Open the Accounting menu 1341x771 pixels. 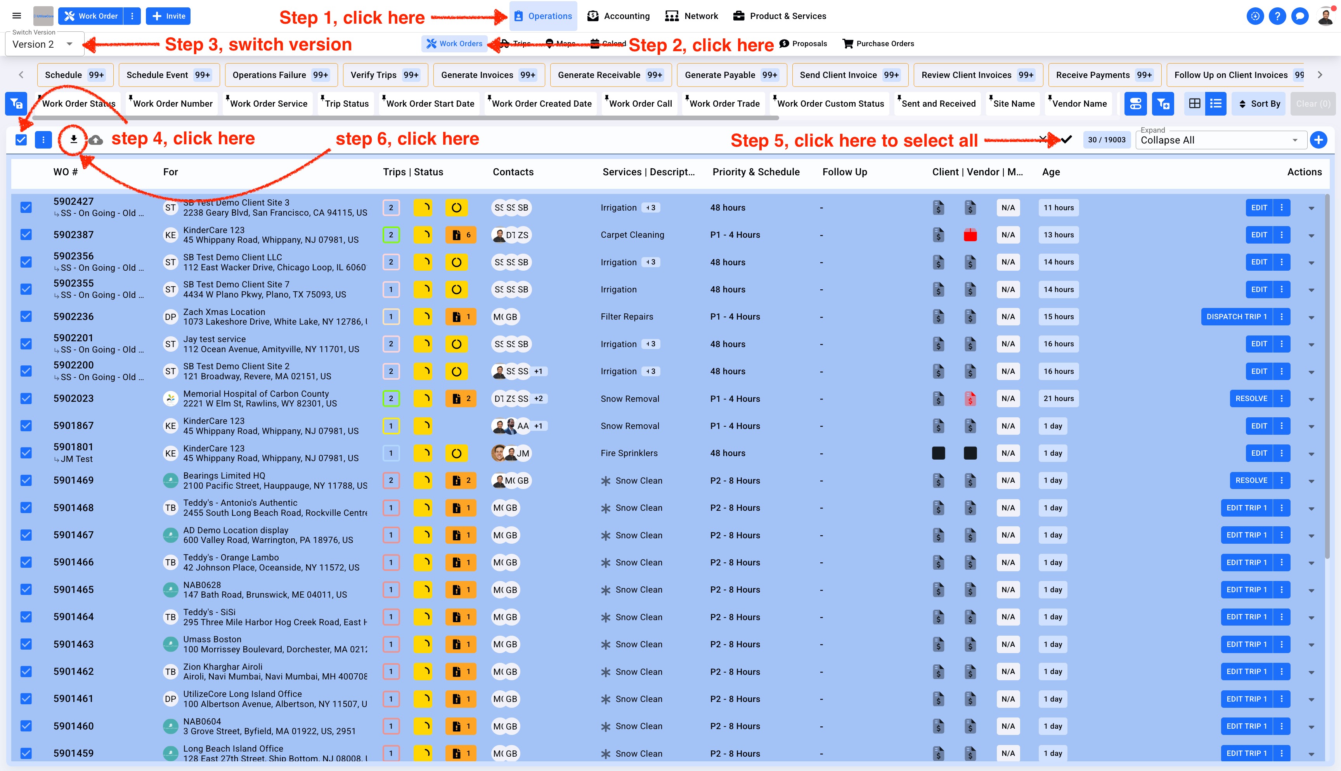pos(619,16)
